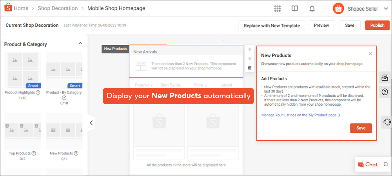This screenshot has height=176, width=392.
Task: Open the apps grid menu icon
Action: [278, 9]
